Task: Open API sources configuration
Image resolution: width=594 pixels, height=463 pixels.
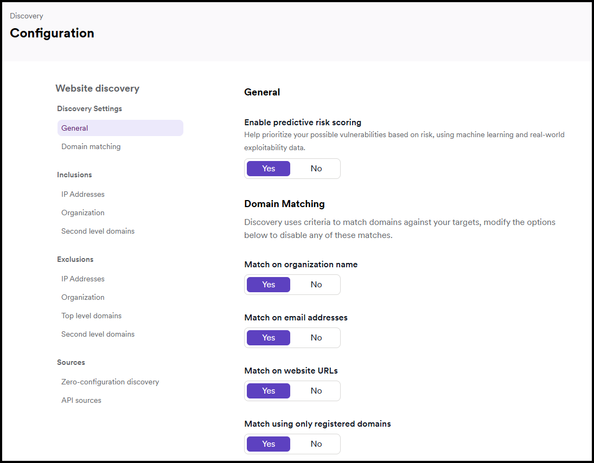Action: pyautogui.click(x=81, y=400)
